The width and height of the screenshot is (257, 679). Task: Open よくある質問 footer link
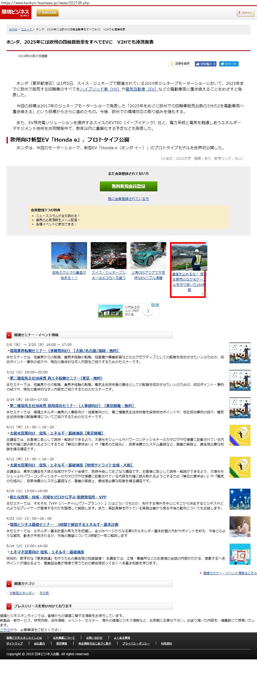click(x=122, y=638)
